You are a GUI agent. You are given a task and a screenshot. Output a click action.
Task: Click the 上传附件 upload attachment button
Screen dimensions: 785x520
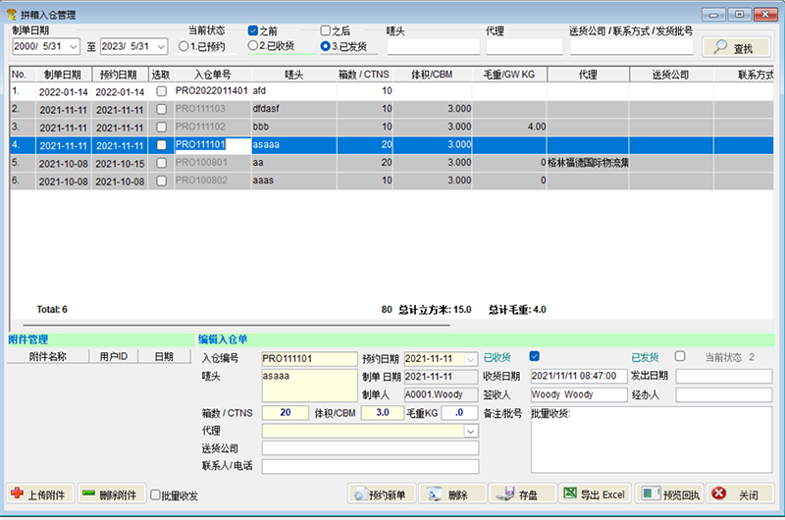click(39, 494)
